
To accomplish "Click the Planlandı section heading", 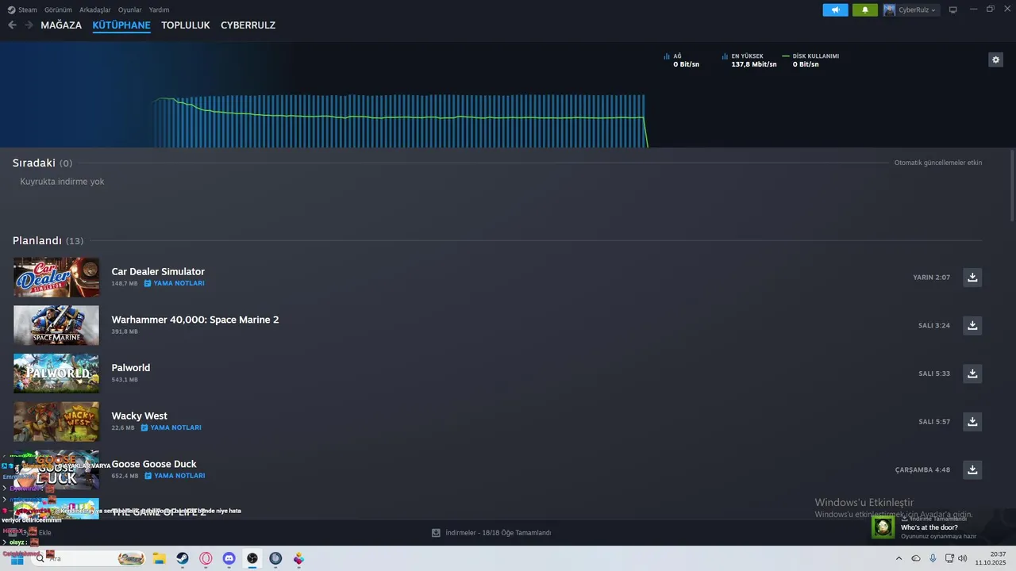I will [37, 240].
